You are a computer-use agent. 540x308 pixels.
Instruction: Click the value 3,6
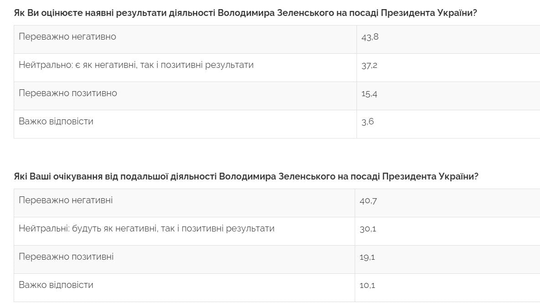click(x=367, y=122)
